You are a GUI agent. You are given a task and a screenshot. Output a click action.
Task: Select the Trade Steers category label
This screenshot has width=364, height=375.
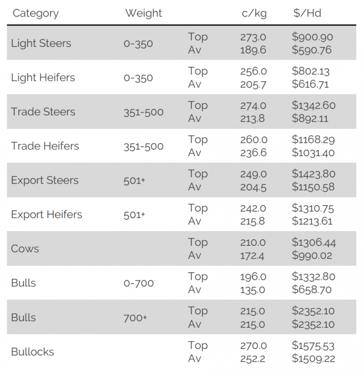[43, 112]
